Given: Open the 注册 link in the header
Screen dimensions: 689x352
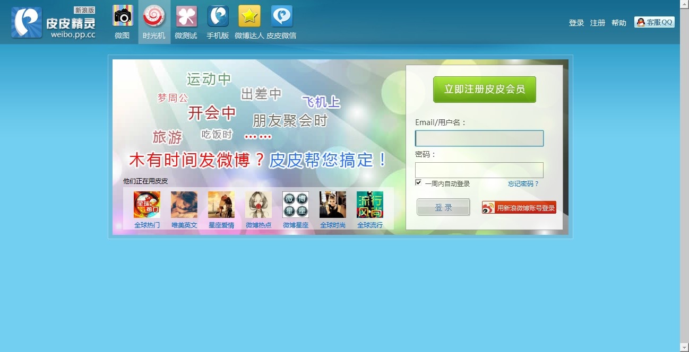Looking at the screenshot, I should [x=598, y=23].
